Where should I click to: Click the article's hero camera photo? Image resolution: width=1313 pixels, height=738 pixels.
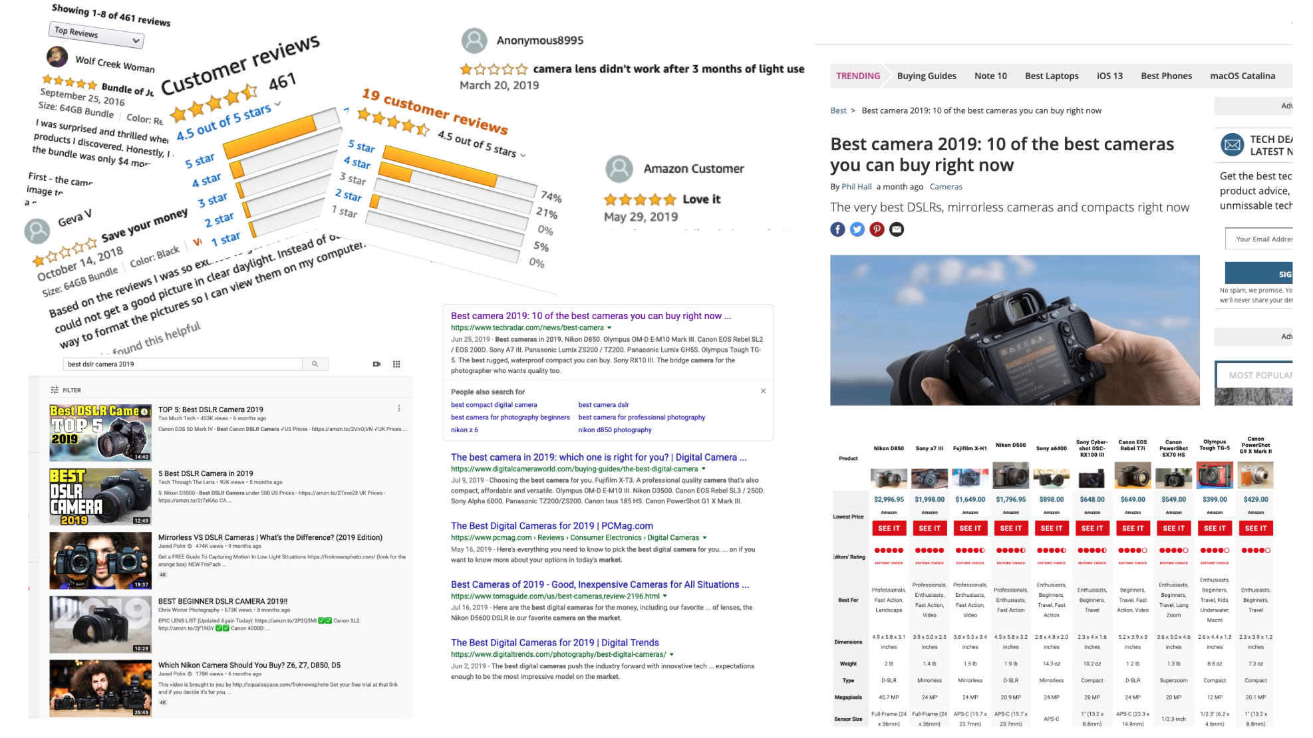1015,330
